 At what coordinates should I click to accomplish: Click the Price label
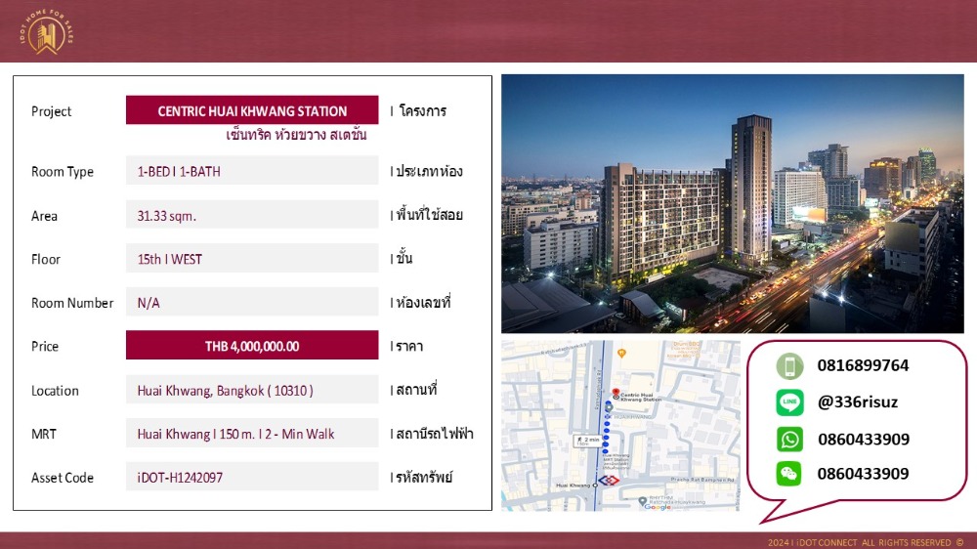45,347
